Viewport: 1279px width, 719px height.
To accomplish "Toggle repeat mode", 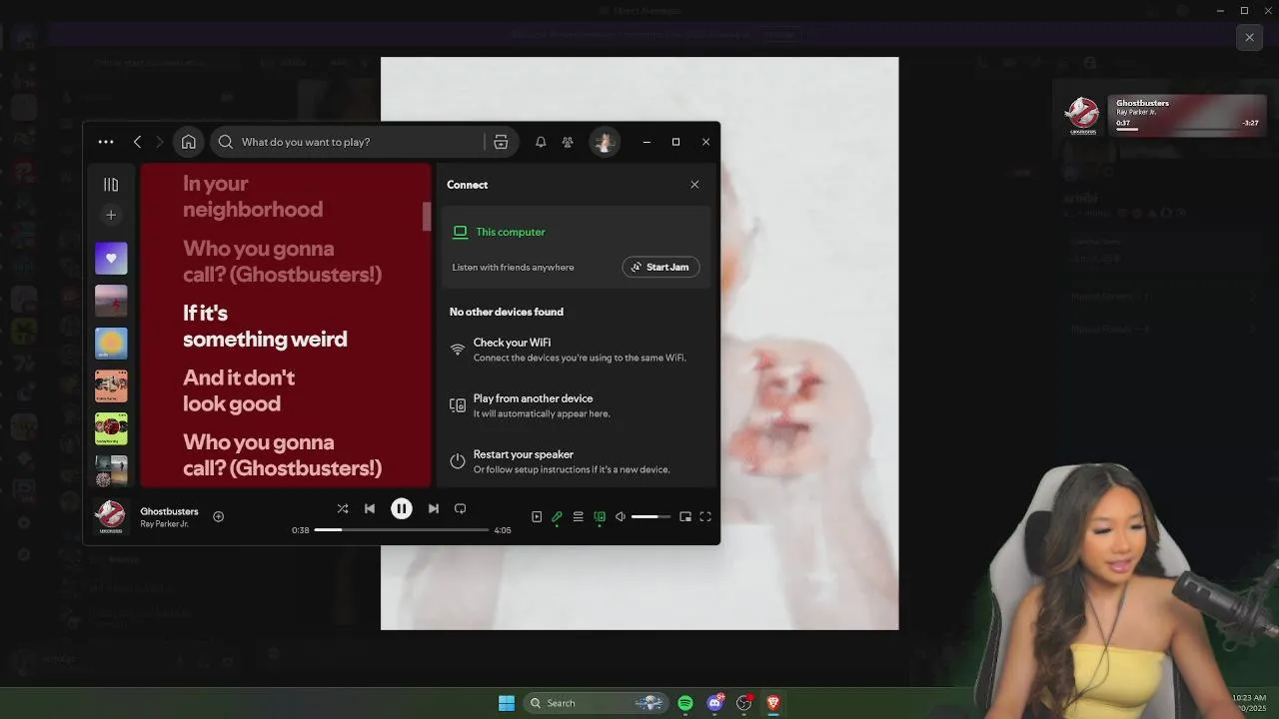I will [460, 508].
